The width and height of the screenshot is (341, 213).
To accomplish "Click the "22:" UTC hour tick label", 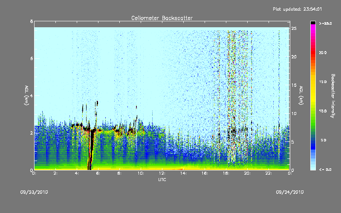I will point(269,173).
